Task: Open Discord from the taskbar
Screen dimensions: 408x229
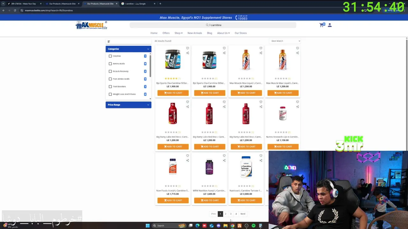Action: 218,226
